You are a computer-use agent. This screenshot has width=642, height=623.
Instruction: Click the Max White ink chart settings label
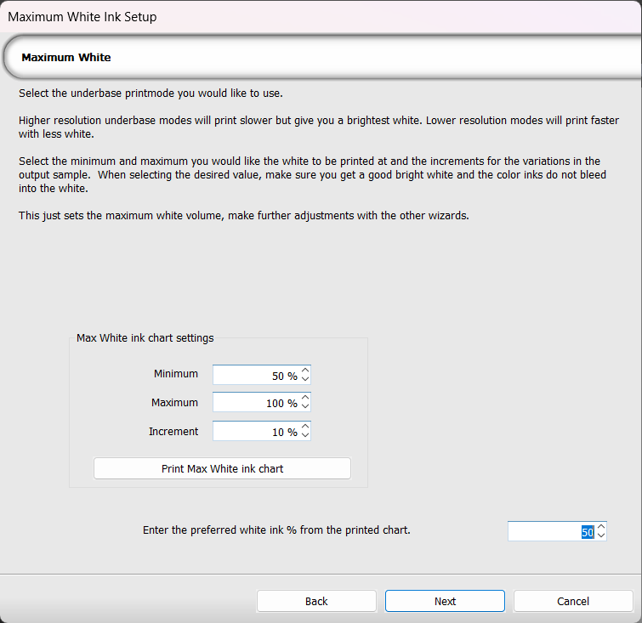coord(145,337)
